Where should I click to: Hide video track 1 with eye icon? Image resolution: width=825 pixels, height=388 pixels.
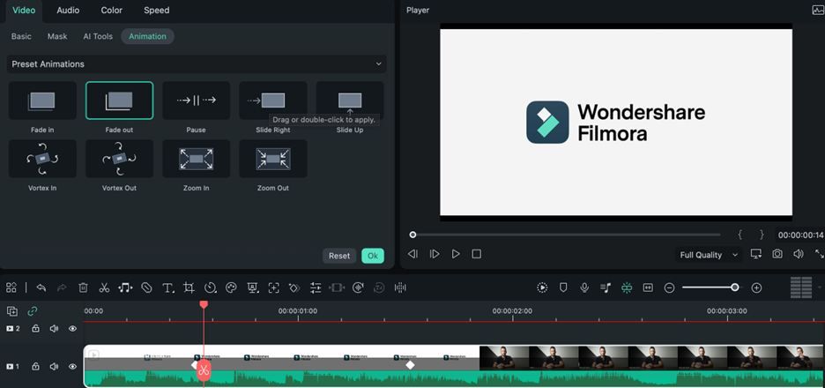coord(72,366)
